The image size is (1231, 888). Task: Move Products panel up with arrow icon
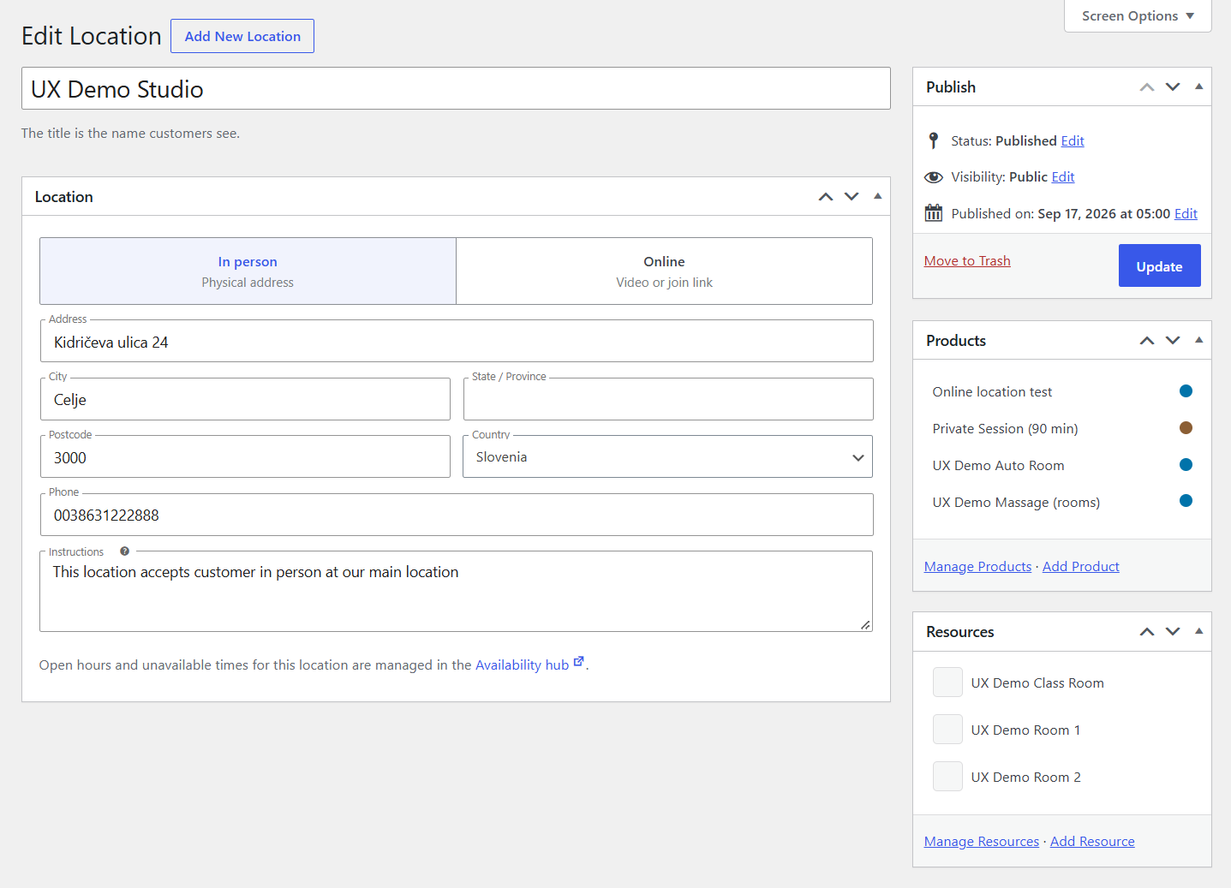[x=1147, y=341]
